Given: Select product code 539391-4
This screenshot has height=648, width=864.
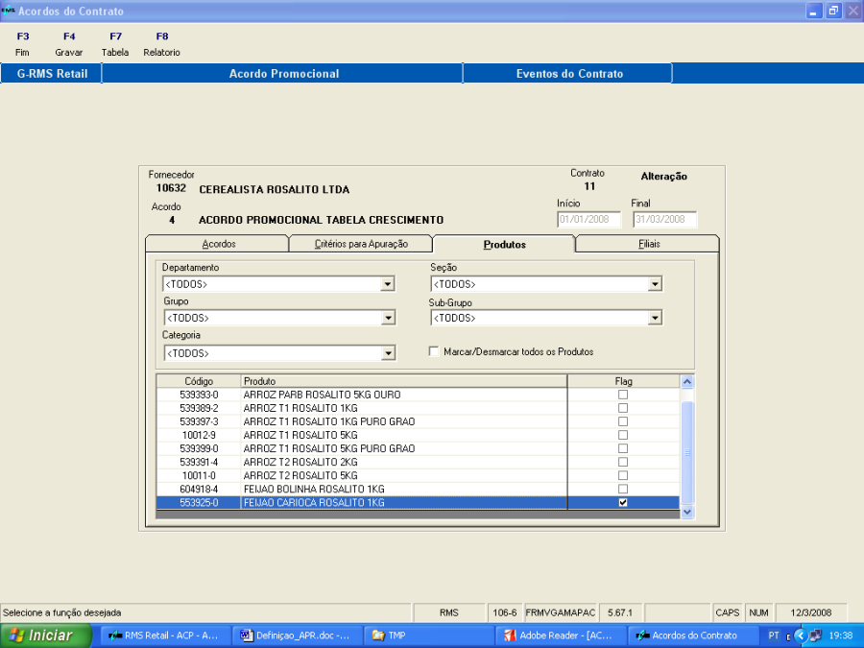Looking at the screenshot, I should [199, 462].
